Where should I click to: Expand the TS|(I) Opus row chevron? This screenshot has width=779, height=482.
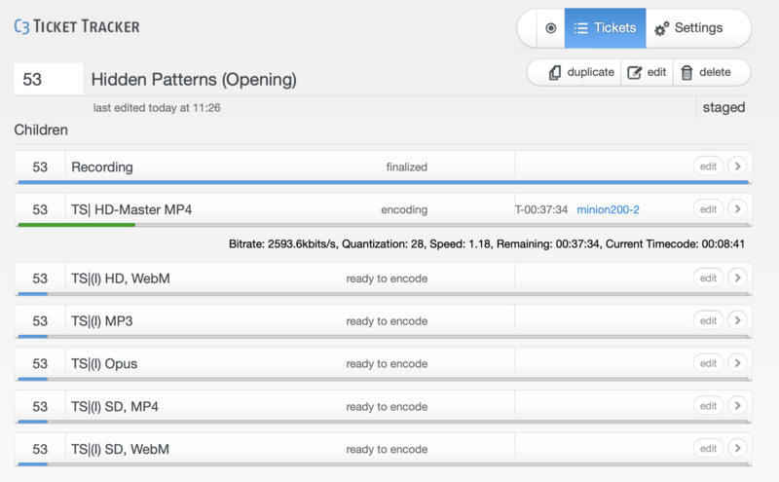coord(738,363)
